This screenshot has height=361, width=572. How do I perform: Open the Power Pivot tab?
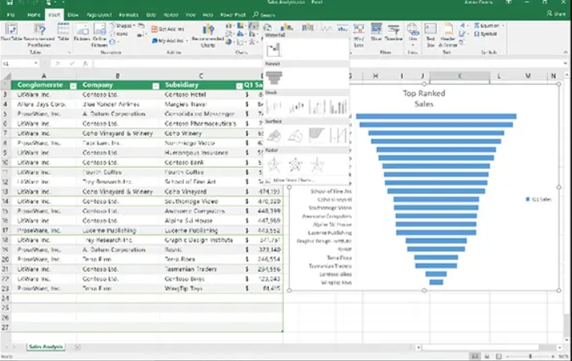(233, 15)
